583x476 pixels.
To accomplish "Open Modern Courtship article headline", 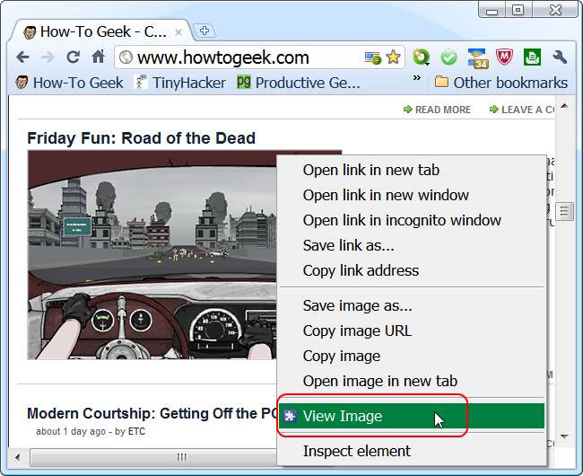I will [x=152, y=413].
